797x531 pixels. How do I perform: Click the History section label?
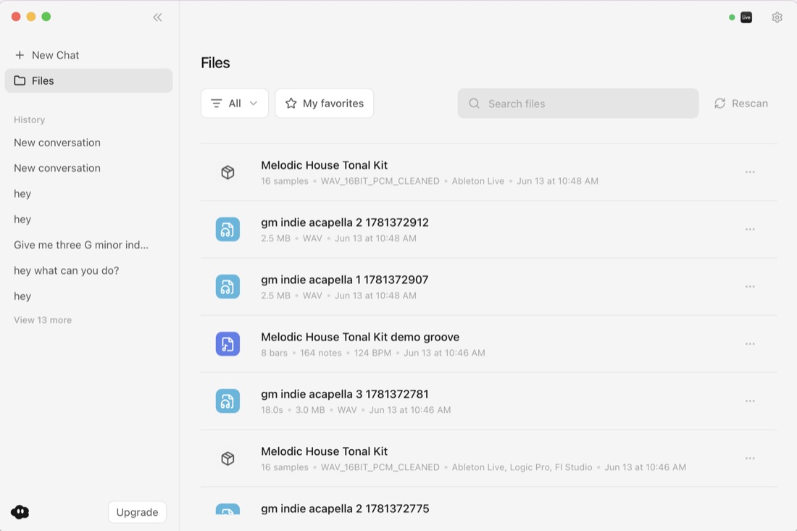coord(30,120)
